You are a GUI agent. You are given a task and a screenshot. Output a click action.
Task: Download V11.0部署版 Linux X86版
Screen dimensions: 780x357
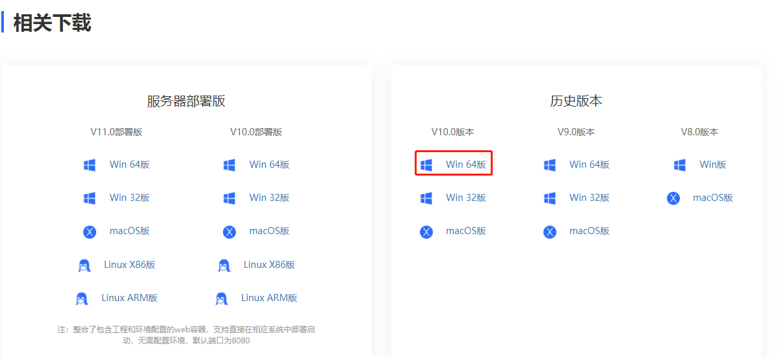(129, 265)
